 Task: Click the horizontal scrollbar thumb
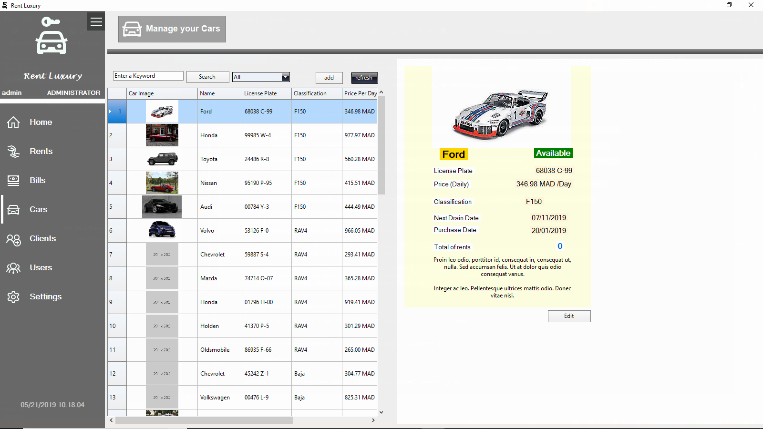[x=204, y=420]
